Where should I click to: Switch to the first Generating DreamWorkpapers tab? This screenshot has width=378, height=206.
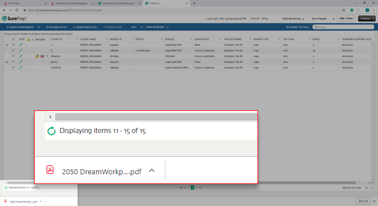[72, 3]
